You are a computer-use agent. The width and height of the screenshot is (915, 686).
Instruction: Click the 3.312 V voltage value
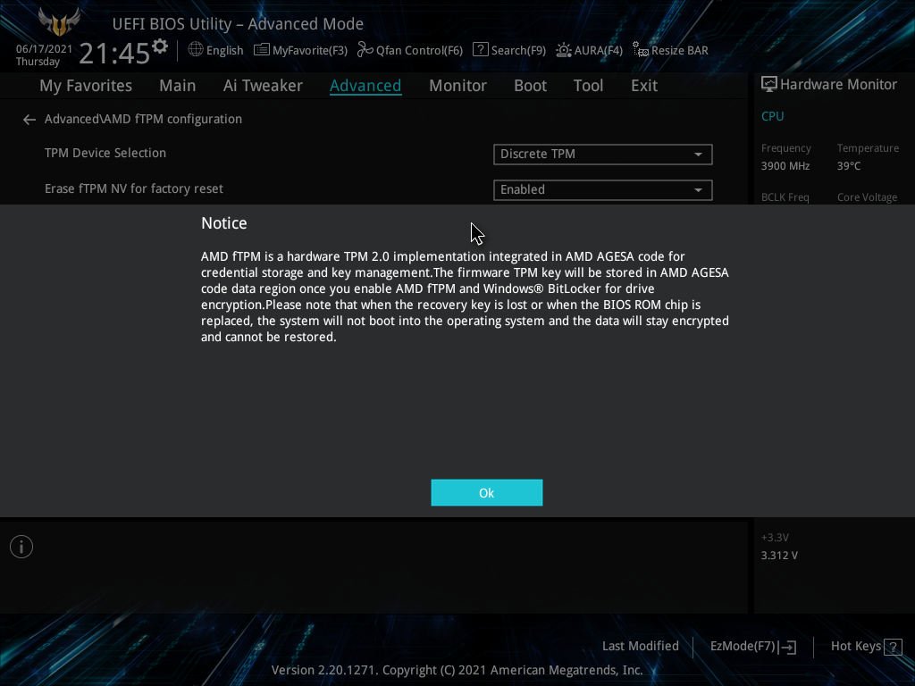point(779,556)
